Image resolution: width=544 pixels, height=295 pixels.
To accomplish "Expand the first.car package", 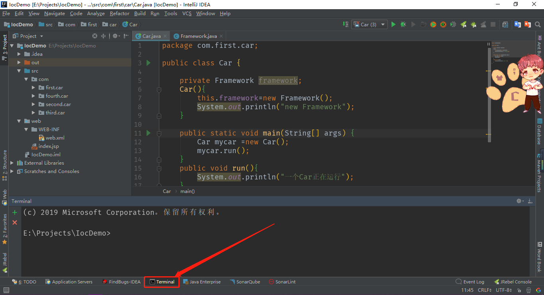I will coord(33,87).
